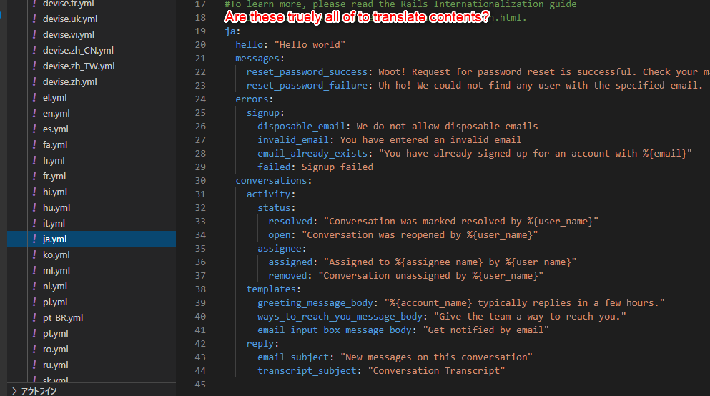Image resolution: width=710 pixels, height=396 pixels.
Task: Click 'ways_to_reach_you_message_body' key
Action: (x=340, y=317)
